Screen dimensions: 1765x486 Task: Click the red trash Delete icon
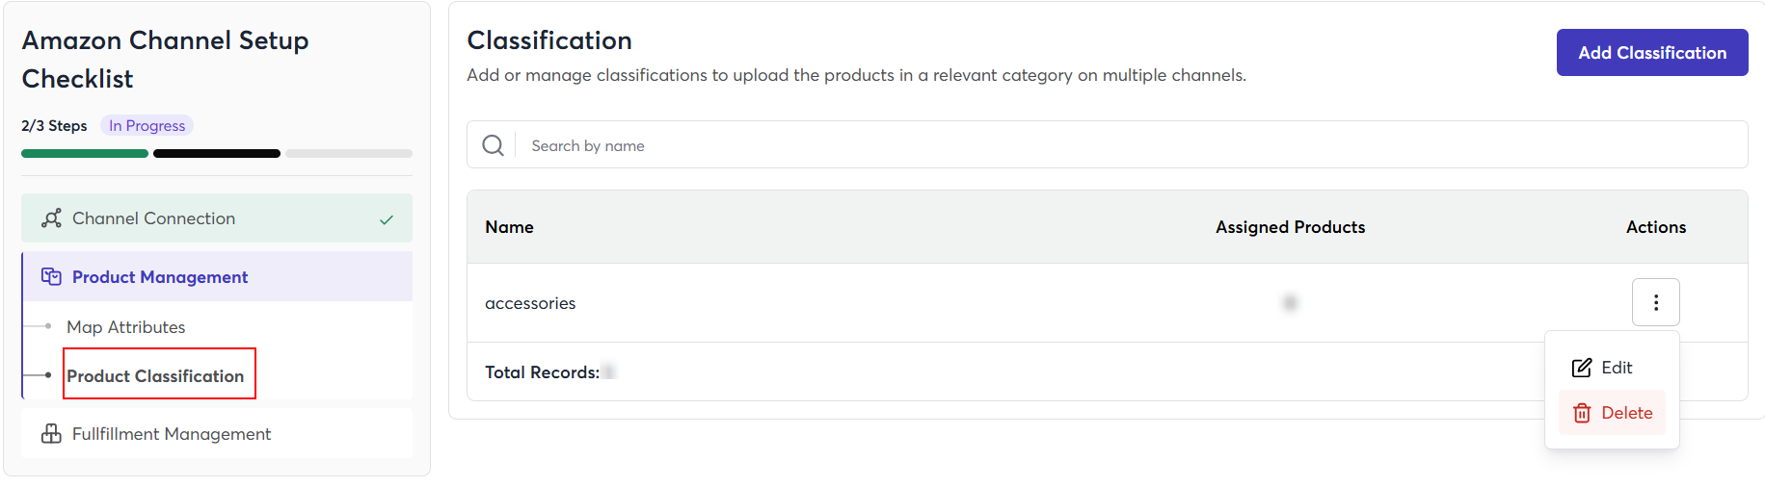tap(1582, 413)
